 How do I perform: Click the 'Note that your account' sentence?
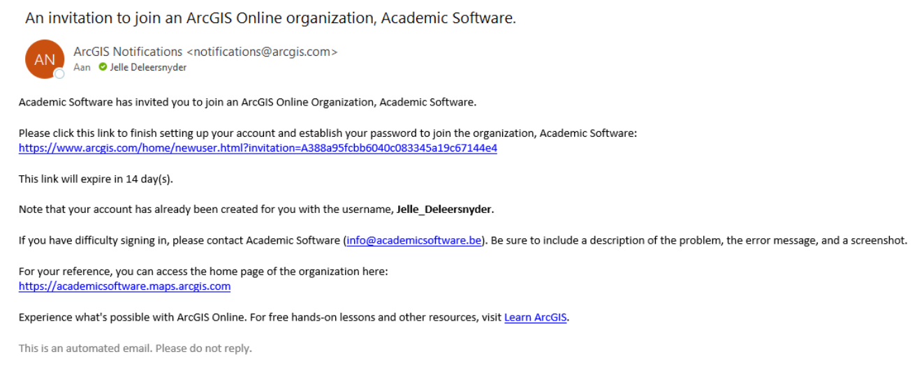tap(257, 210)
